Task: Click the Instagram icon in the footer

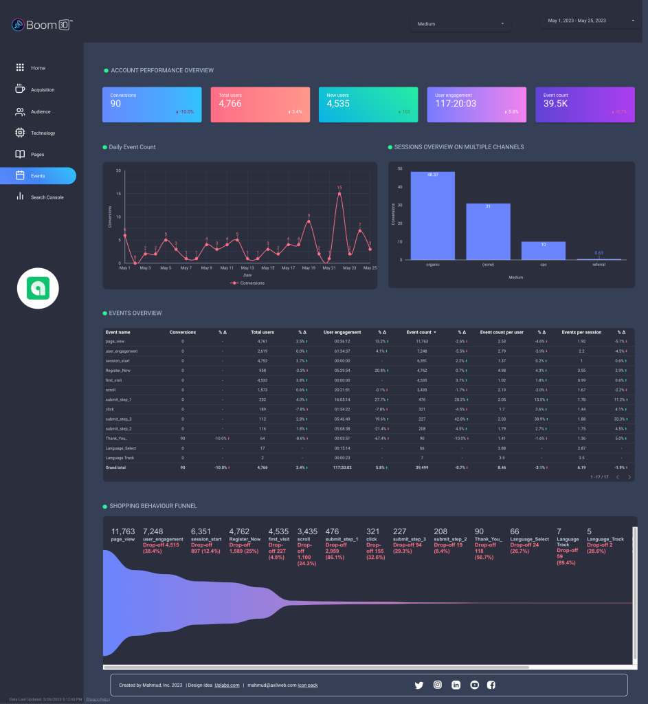Action: 438,685
